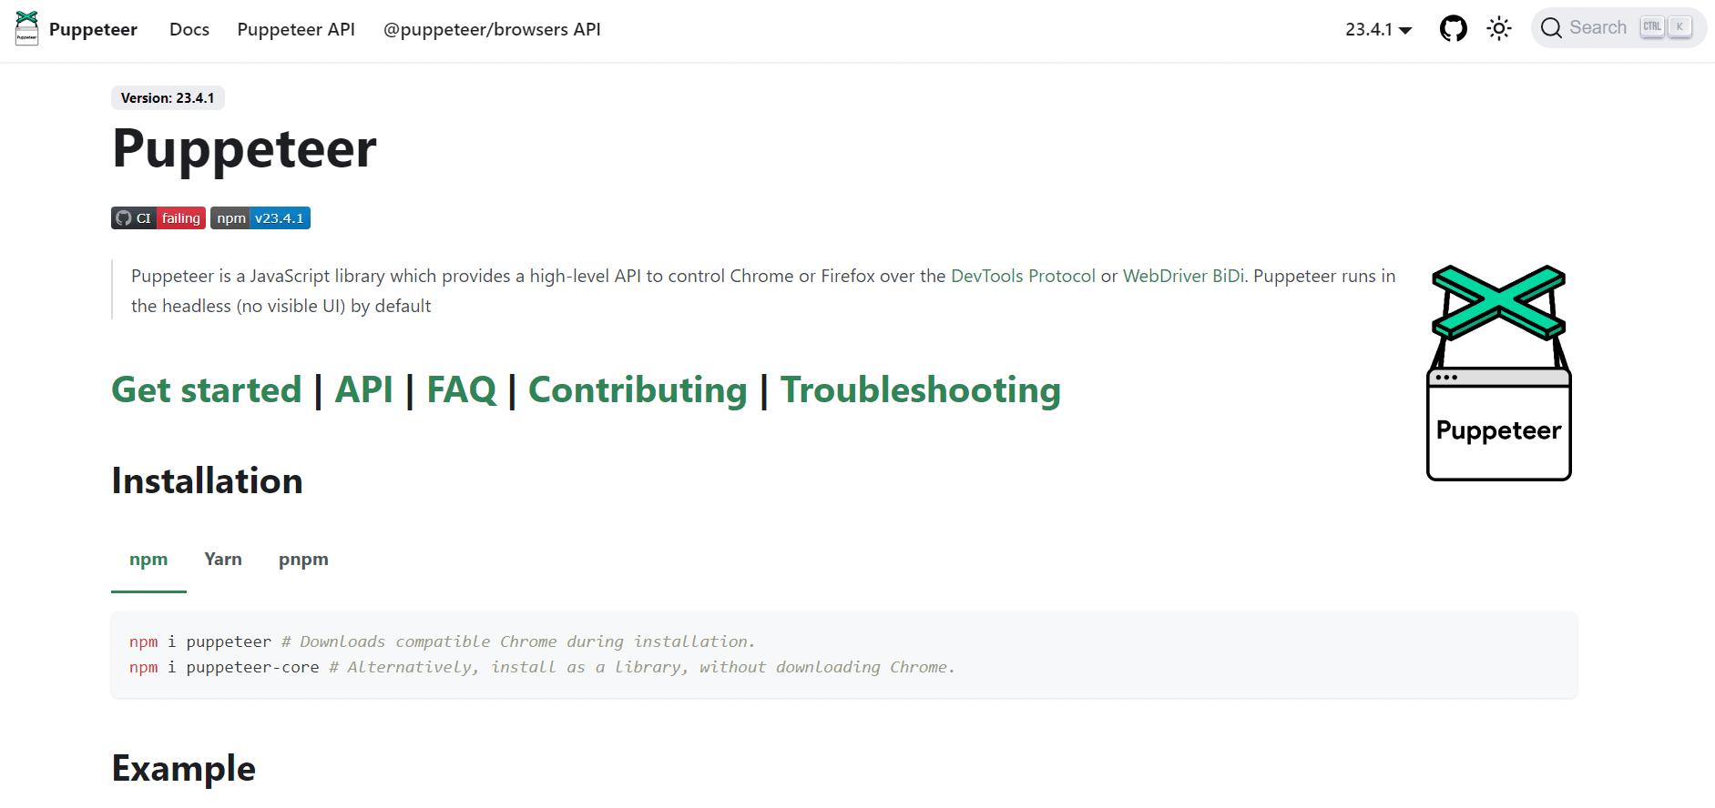The height and width of the screenshot is (808, 1715).
Task: Click the Puppeteer logo in the navbar
Action: 27,29
